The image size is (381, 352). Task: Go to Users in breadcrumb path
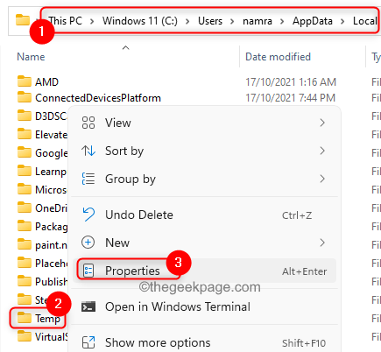[210, 21]
